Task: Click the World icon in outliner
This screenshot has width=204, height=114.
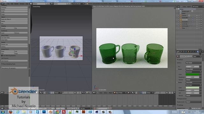Action: click(181, 13)
